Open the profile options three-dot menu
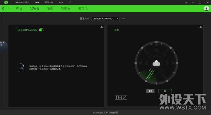The image size is (211, 115). (123, 19)
